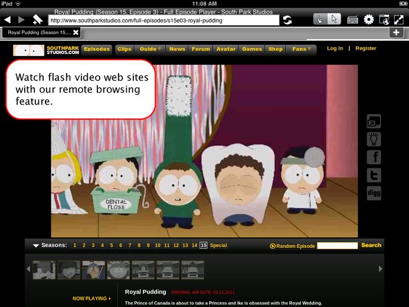Open the Episodes menu
The height and width of the screenshot is (307, 409).
pyautogui.click(x=97, y=50)
